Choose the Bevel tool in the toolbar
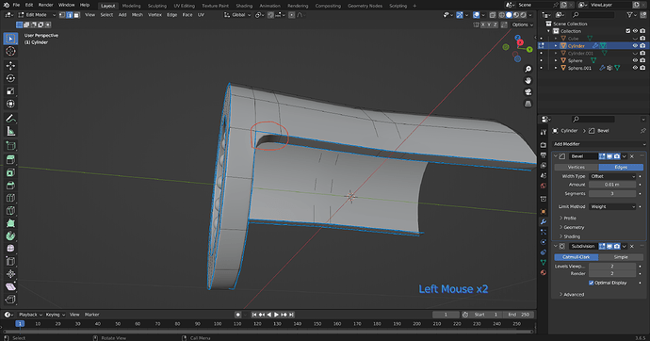This screenshot has width=650, height=341. click(10, 186)
